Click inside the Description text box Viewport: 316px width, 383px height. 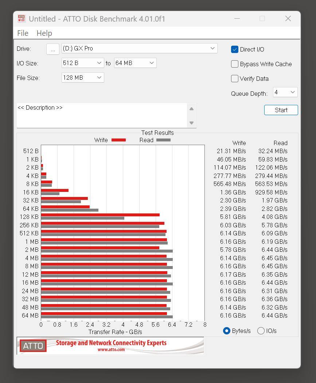[x=102, y=115]
